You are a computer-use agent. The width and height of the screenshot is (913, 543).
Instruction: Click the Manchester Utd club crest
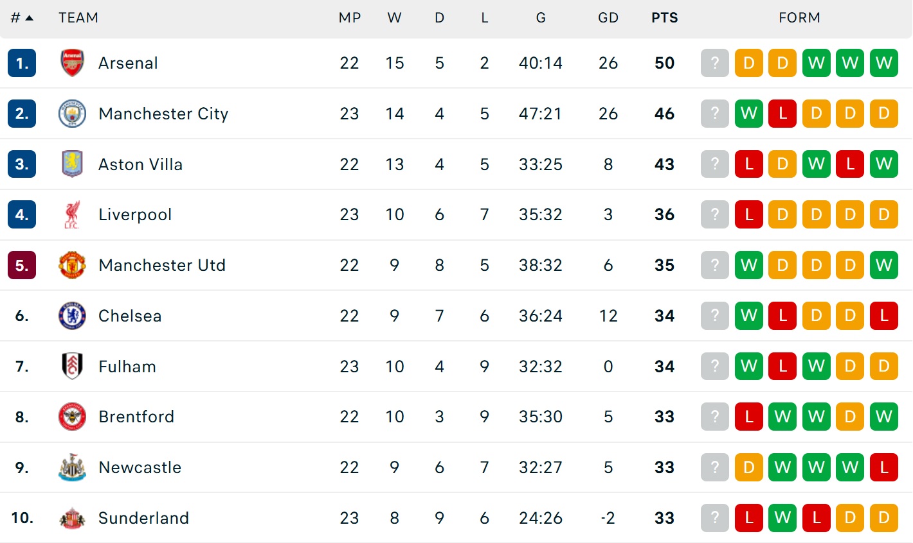[72, 265]
